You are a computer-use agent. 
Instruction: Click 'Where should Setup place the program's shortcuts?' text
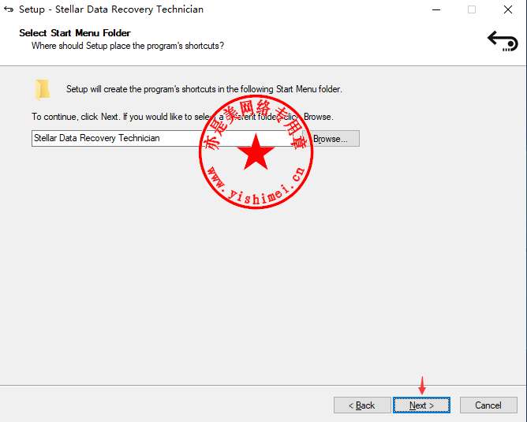128,46
